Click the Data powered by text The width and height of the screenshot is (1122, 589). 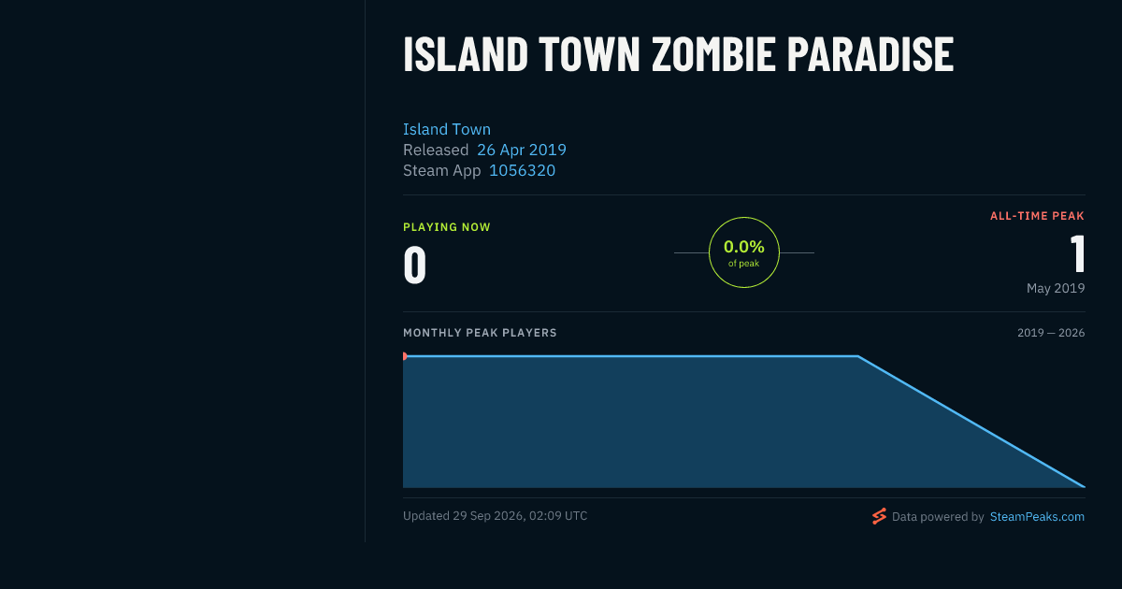pyautogui.click(x=938, y=516)
